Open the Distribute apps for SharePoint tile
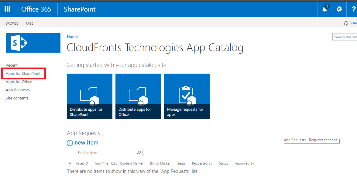The height and width of the screenshot is (181, 357). [x=89, y=96]
